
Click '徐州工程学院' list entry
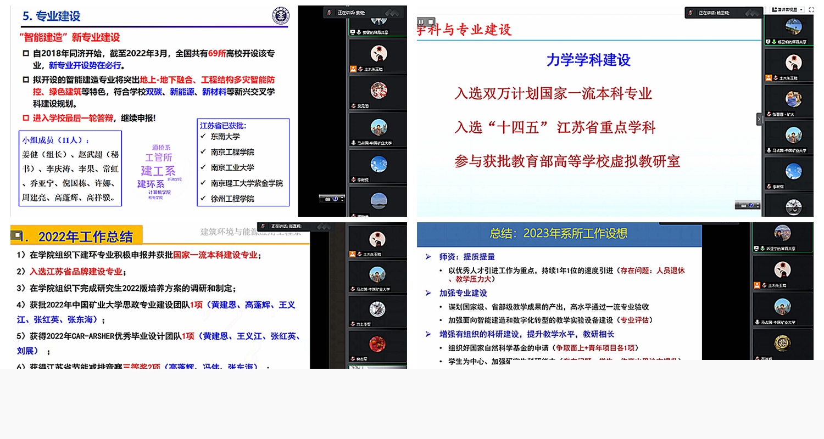click(x=232, y=199)
